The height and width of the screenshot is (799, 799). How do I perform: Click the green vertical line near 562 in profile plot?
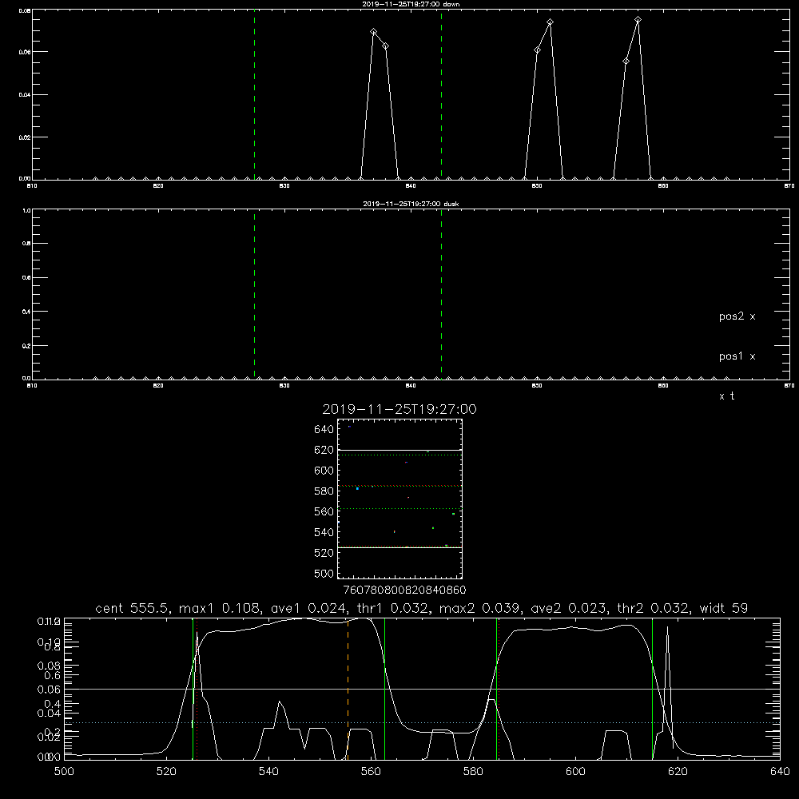385,689
